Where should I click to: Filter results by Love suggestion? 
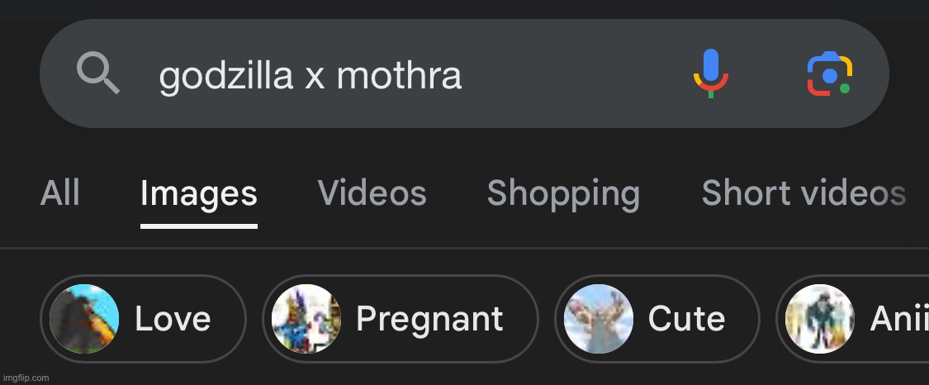pyautogui.click(x=173, y=319)
